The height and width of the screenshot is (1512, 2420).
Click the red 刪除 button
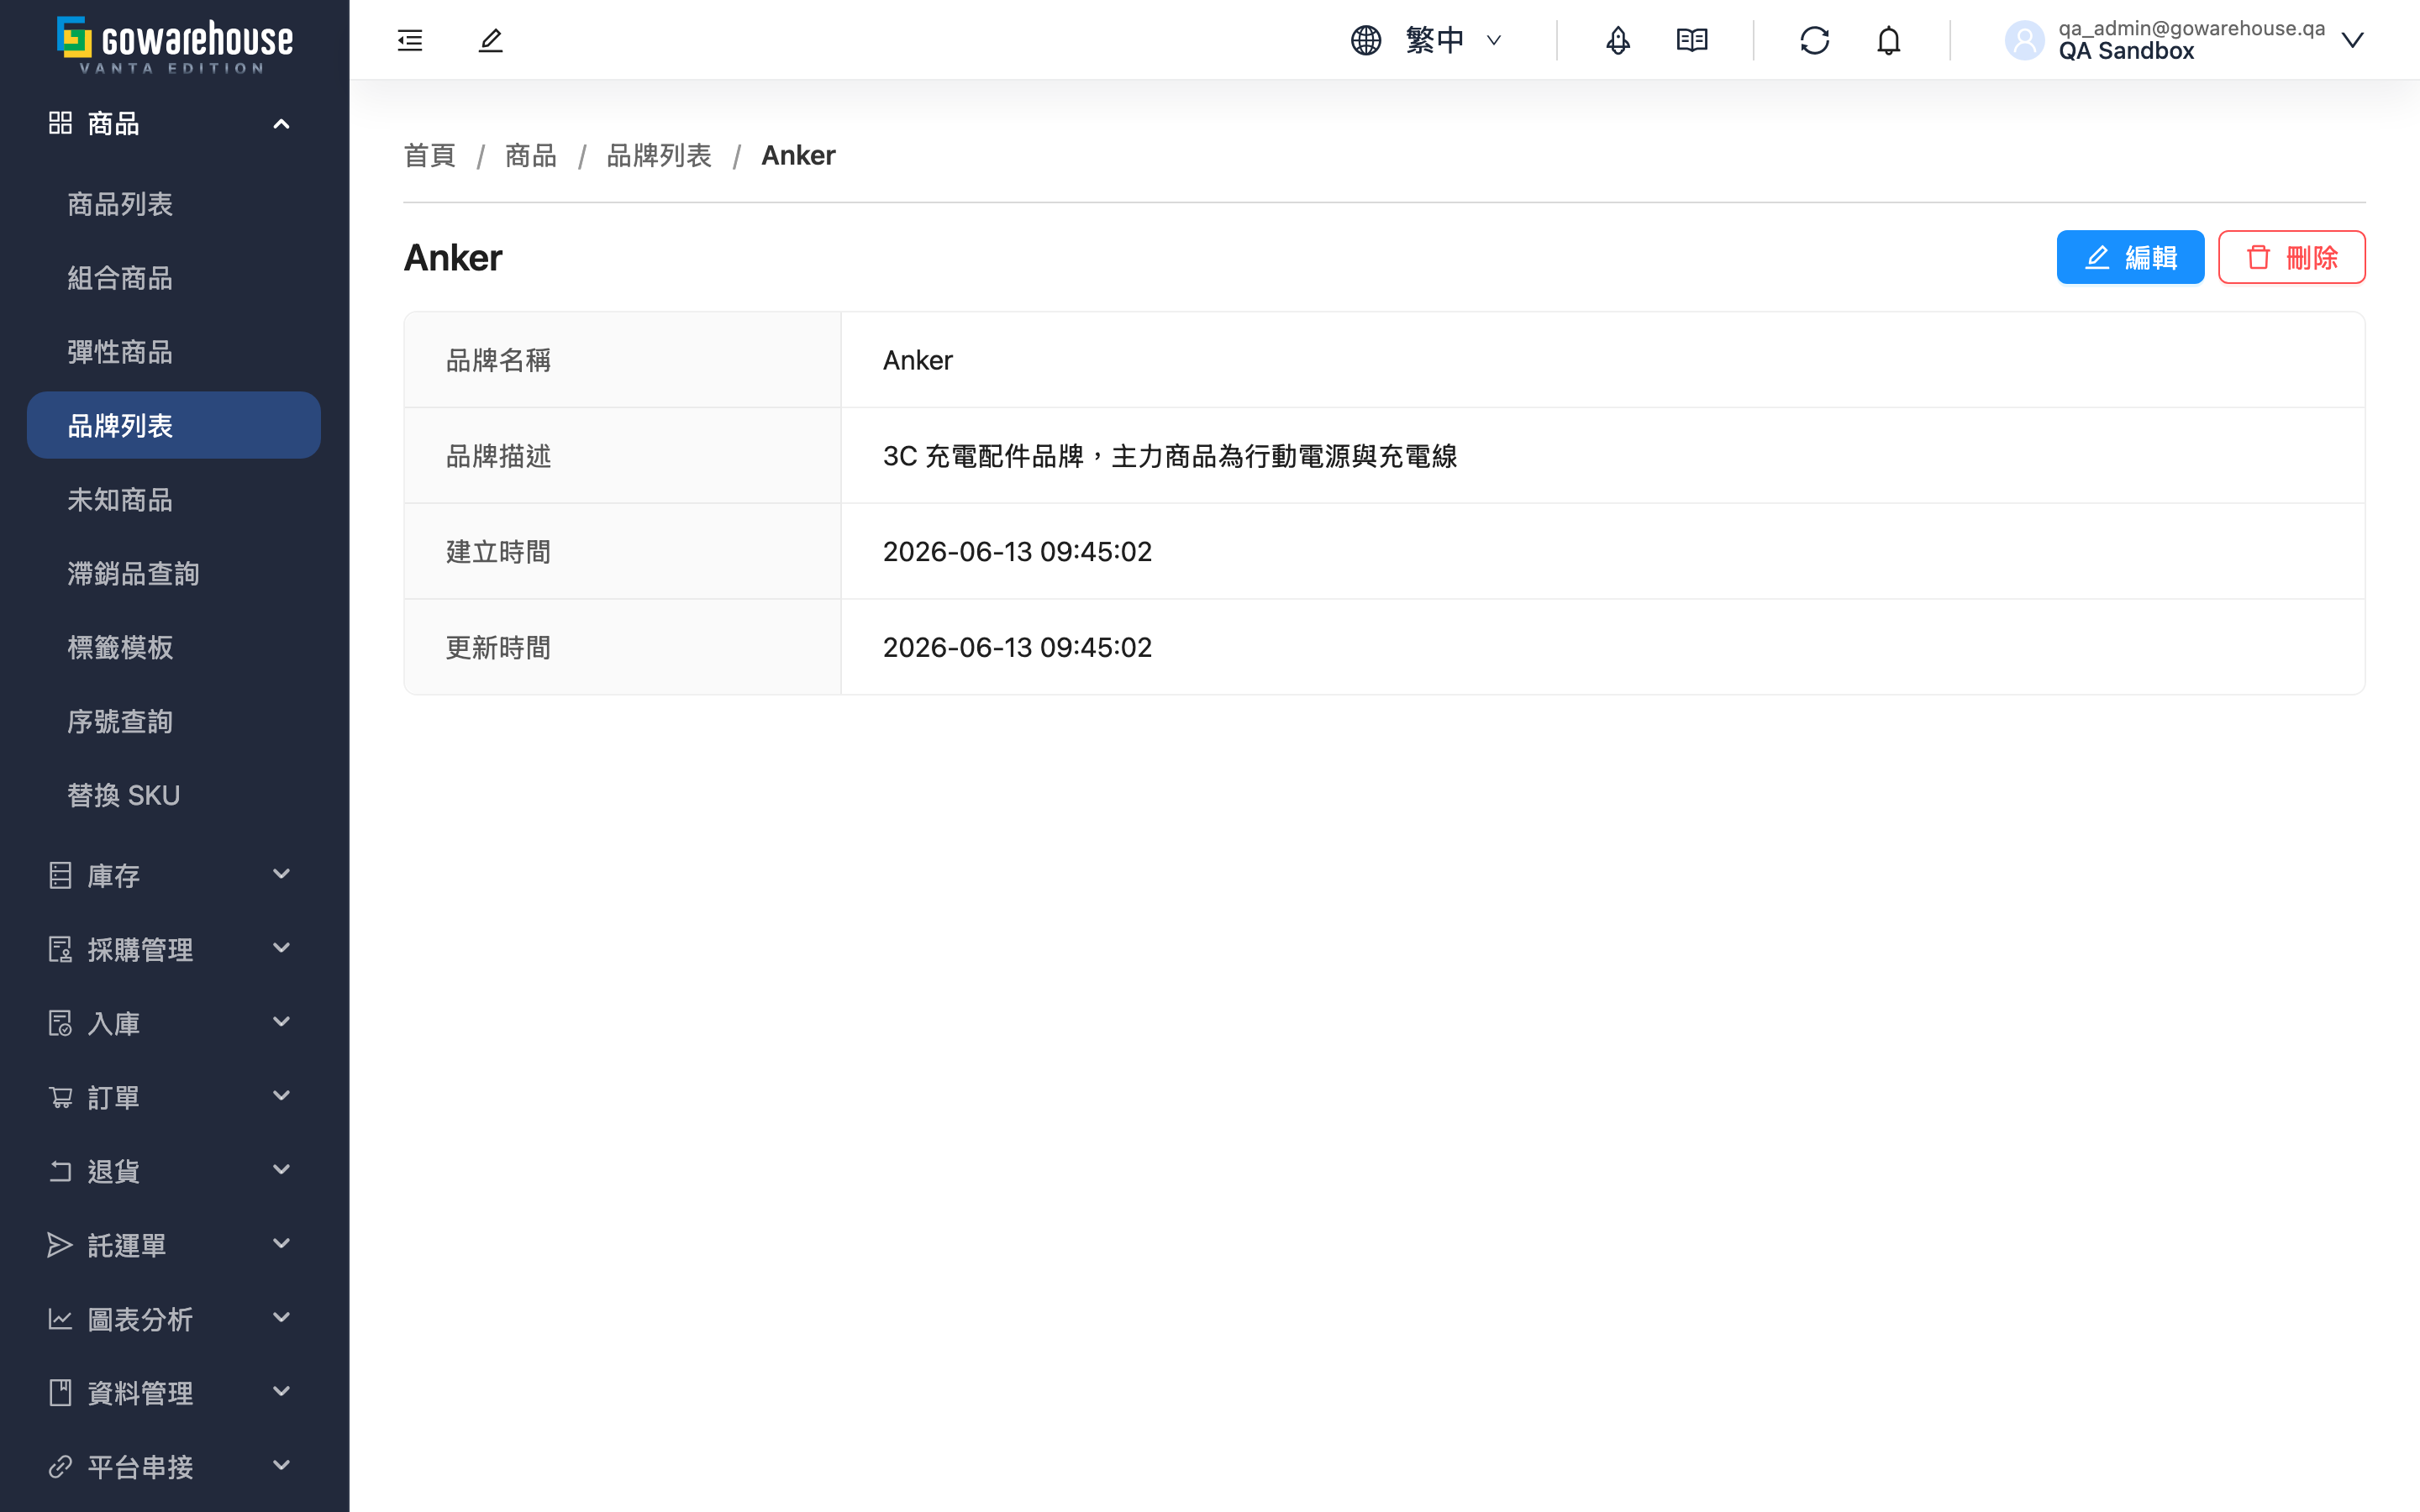[x=2291, y=257]
